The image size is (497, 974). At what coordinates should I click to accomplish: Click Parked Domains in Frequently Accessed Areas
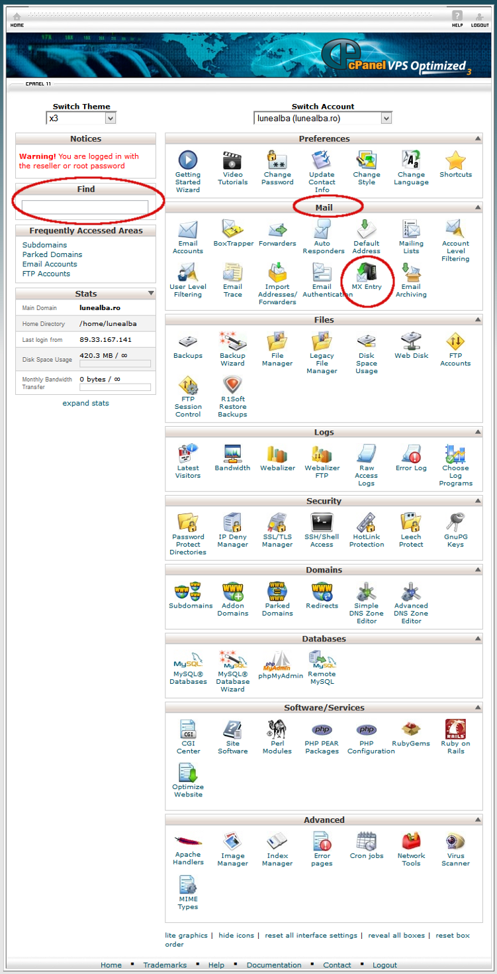(52, 254)
